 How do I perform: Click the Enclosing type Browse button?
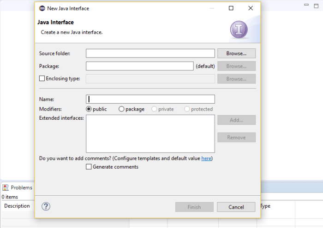(236, 79)
